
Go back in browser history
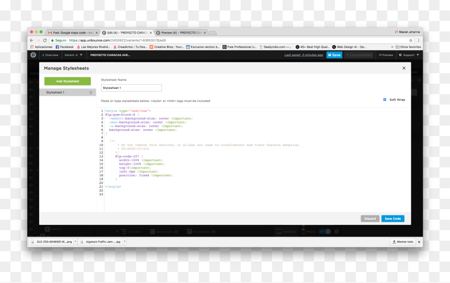(x=31, y=40)
